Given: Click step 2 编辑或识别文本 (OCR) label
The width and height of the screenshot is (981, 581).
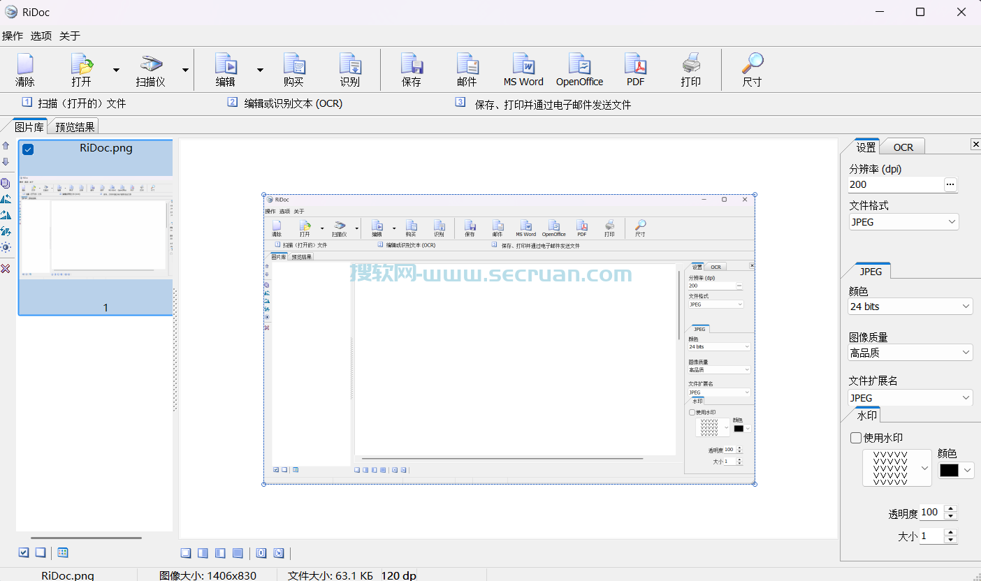Looking at the screenshot, I should click(293, 103).
